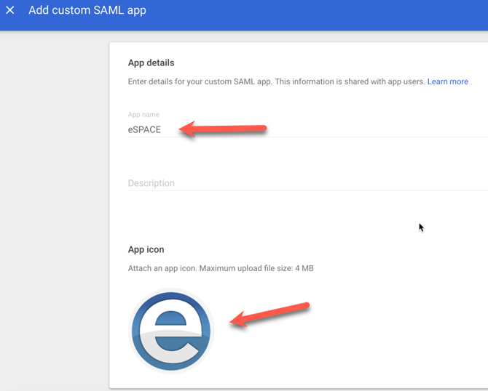
Task: Click 'This information is shared with app users' text
Action: 348,81
